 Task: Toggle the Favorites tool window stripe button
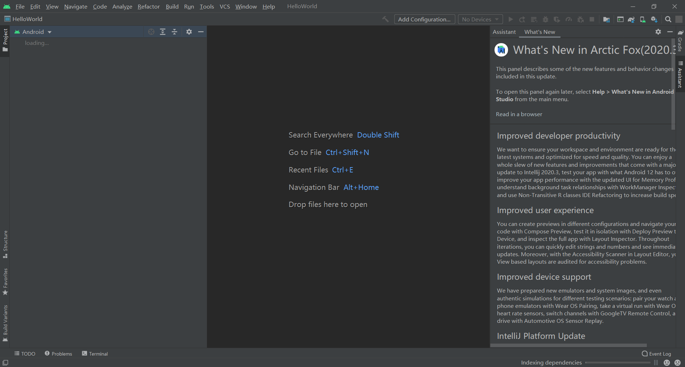5,282
